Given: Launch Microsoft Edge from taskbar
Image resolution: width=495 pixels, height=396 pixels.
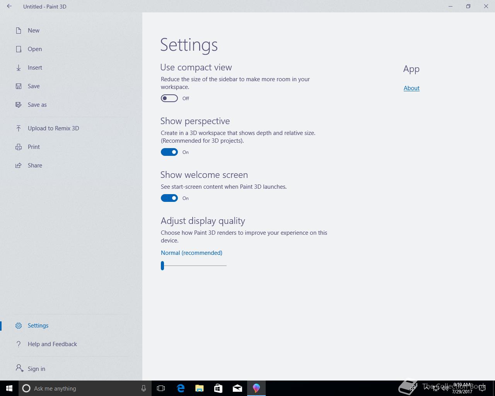Looking at the screenshot, I should point(181,388).
